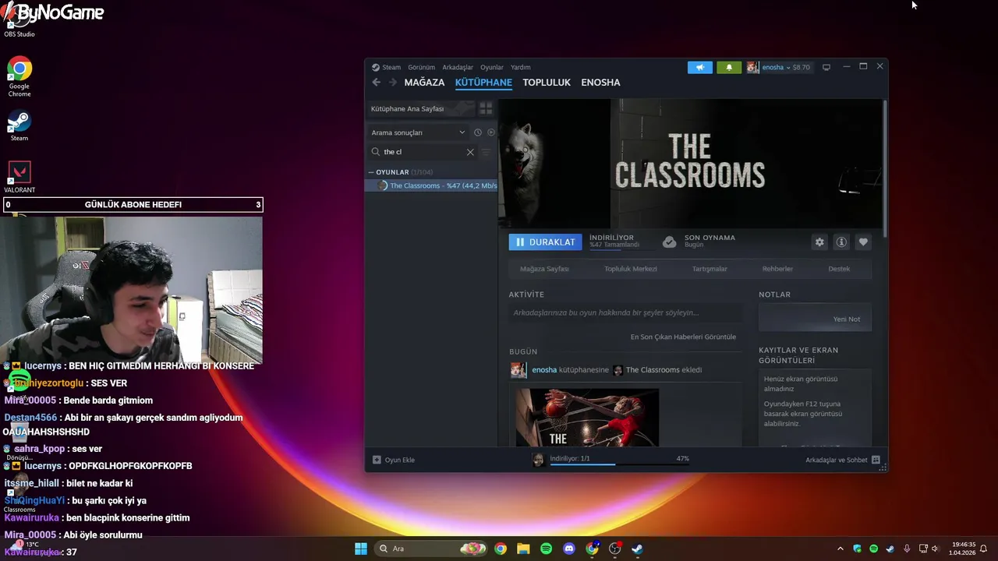The width and height of the screenshot is (998, 561).
Task: Select The Classrooms in the game list
Action: pyautogui.click(x=431, y=185)
